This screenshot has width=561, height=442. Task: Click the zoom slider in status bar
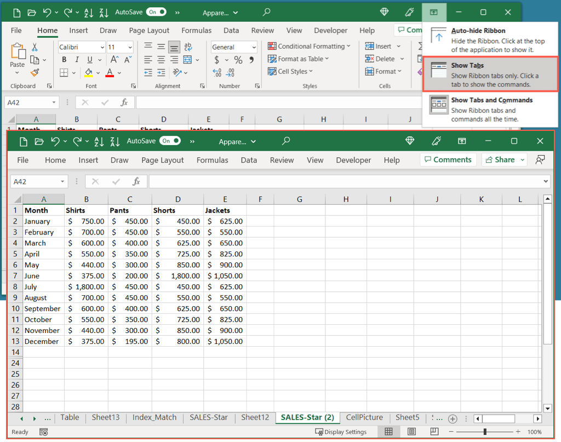(x=485, y=432)
